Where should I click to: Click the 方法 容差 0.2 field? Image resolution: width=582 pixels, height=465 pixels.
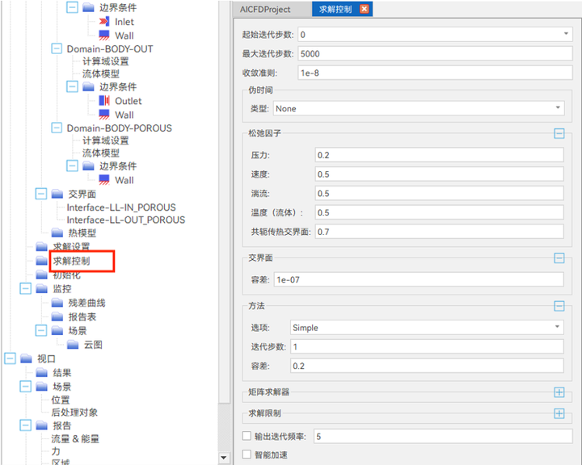click(x=427, y=366)
